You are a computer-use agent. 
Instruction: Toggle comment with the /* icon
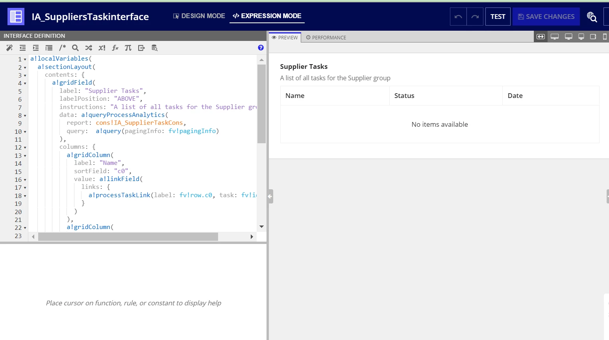pos(62,48)
